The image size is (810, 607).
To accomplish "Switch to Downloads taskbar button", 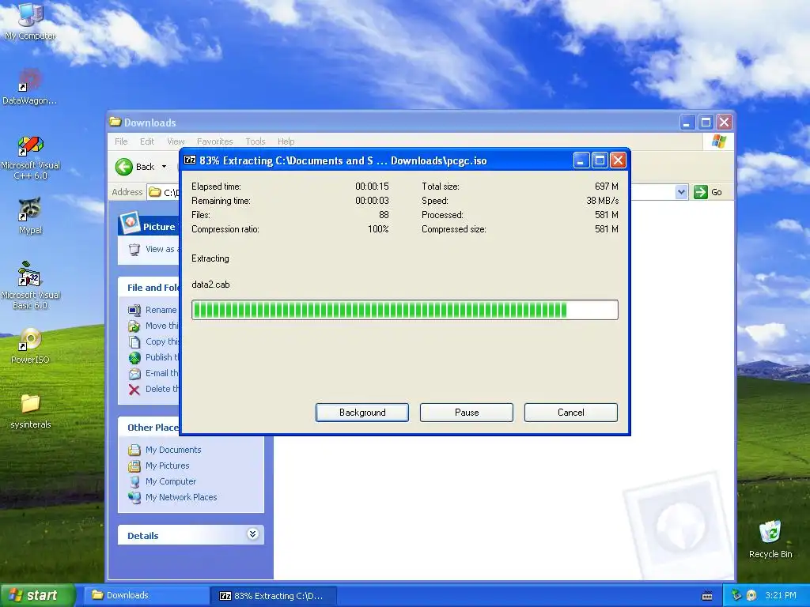I will pyautogui.click(x=147, y=596).
